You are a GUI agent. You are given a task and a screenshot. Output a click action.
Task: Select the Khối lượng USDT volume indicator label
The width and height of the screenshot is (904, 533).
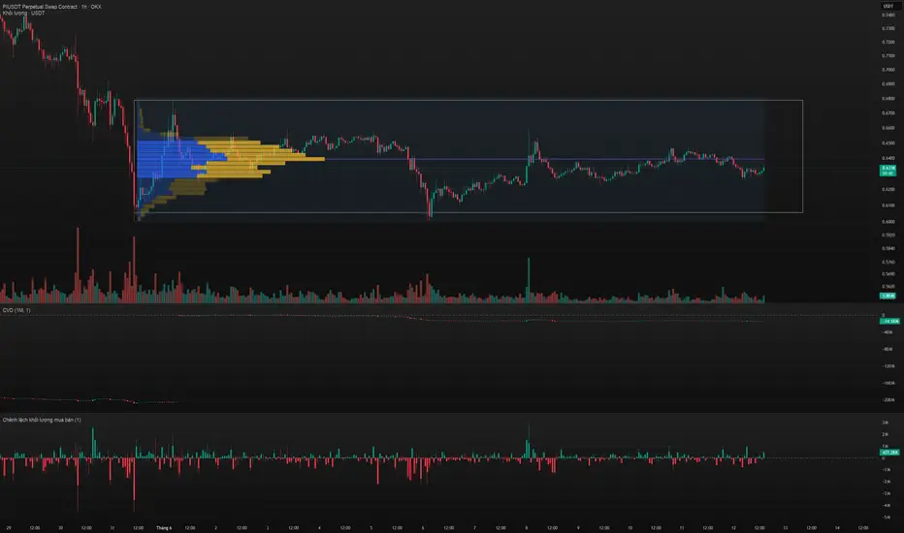click(x=23, y=13)
